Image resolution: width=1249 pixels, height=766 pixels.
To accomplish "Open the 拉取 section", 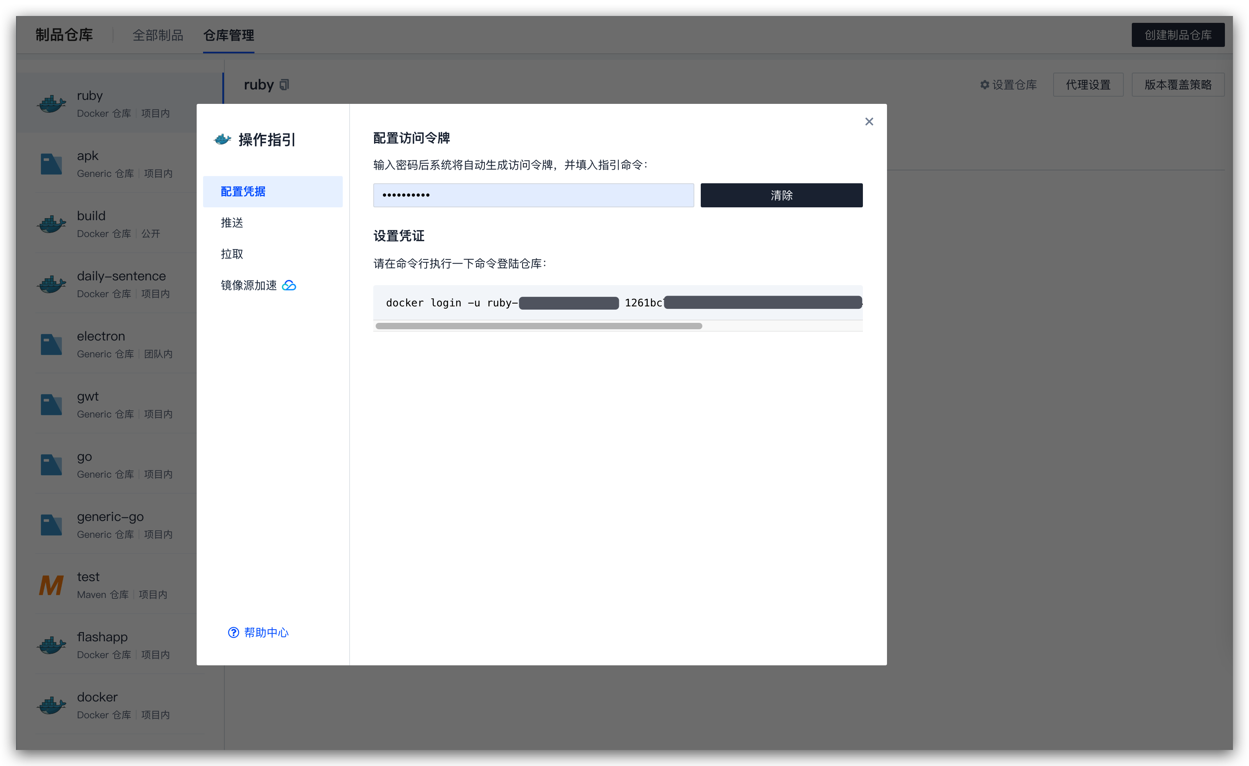I will [x=232, y=254].
